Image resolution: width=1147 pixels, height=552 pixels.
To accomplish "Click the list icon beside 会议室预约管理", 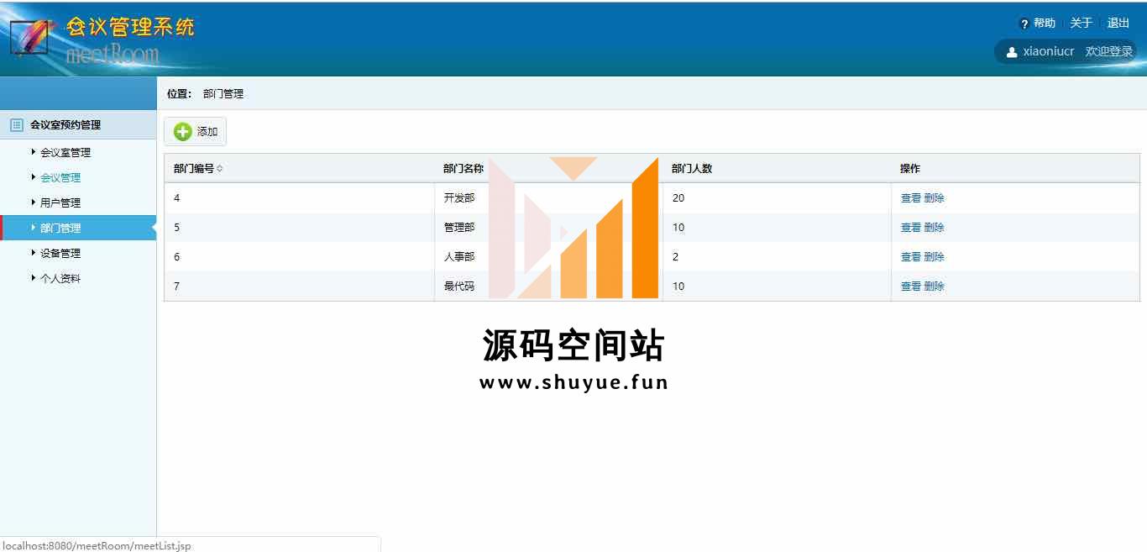I will tap(16, 124).
